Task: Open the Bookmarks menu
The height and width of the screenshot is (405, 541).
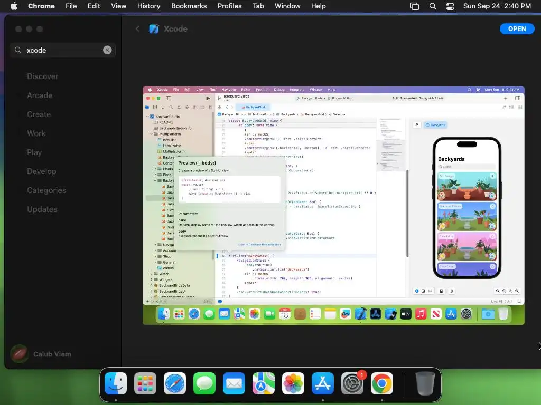Action: click(189, 6)
